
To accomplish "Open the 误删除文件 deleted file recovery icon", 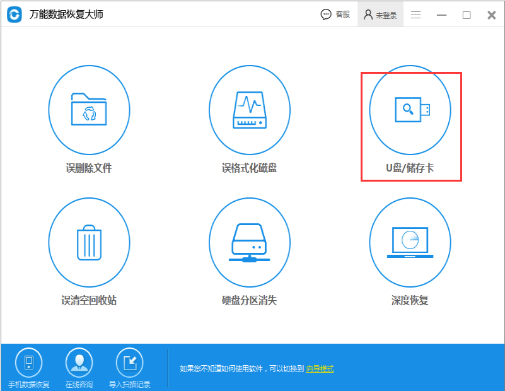I will (x=89, y=110).
